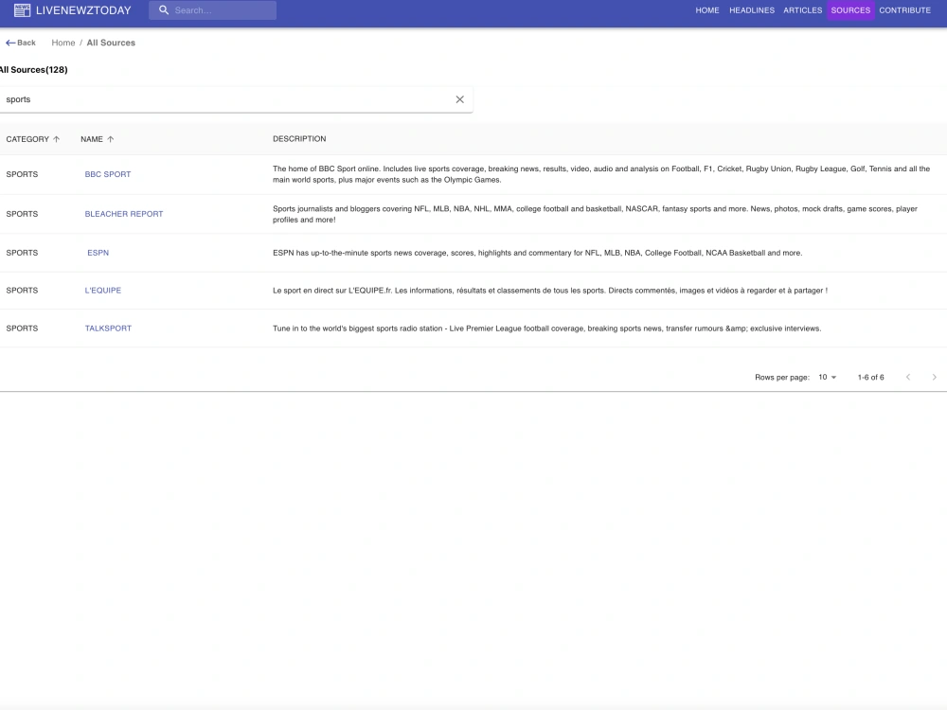Click the DESCRIPTION column header

(x=299, y=139)
